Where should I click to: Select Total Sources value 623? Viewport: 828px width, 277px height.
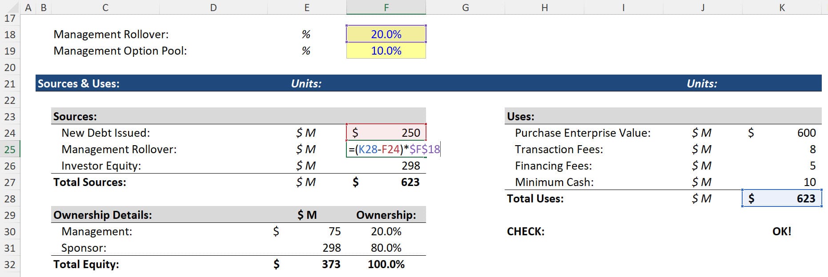tap(386, 182)
